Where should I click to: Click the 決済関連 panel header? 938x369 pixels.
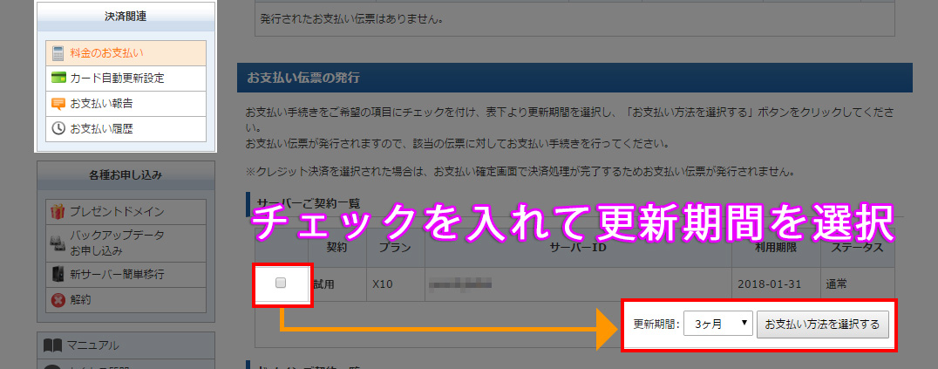pos(126,17)
